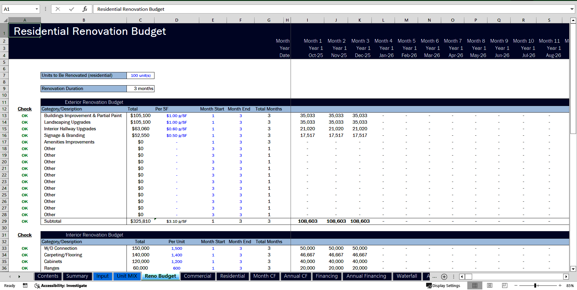This screenshot has width=577, height=290.
Task: Select Amenities Improvements cell
Action: pyautogui.click(x=84, y=142)
